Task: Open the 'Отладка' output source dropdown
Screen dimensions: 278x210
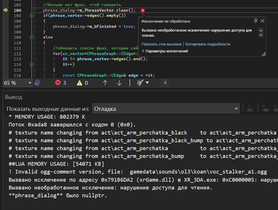Action: (x=166, y=109)
